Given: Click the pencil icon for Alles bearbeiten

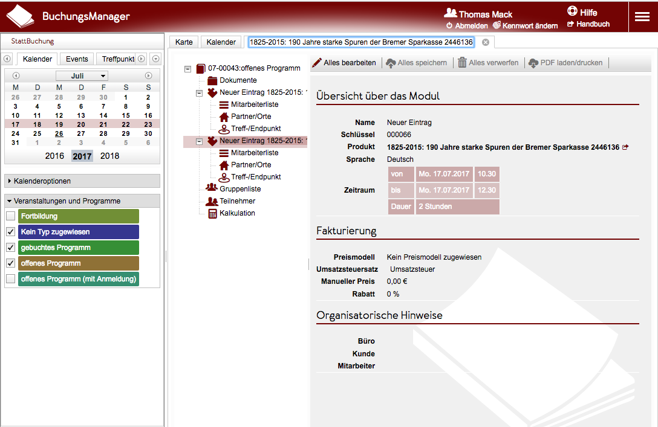Looking at the screenshot, I should coord(316,63).
